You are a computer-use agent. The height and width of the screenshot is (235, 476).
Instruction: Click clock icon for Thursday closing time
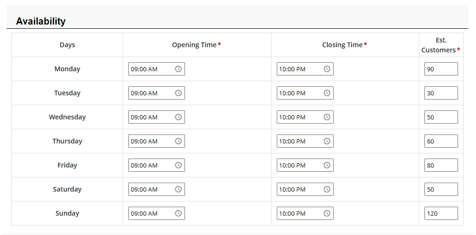click(x=327, y=141)
